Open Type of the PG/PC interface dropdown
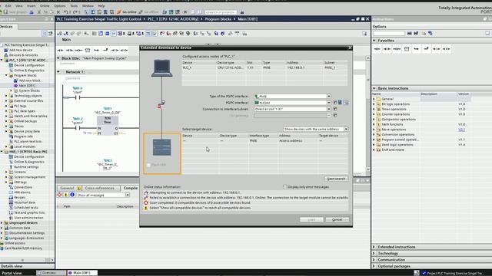The height and width of the screenshot is (276, 492). (x=329, y=97)
